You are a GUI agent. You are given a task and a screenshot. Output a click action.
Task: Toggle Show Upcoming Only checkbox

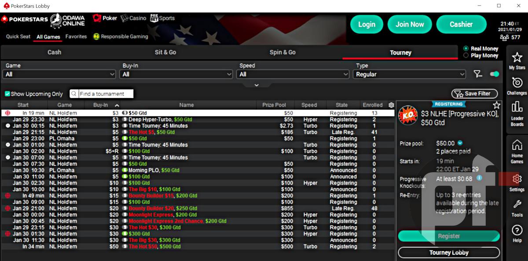(x=7, y=94)
